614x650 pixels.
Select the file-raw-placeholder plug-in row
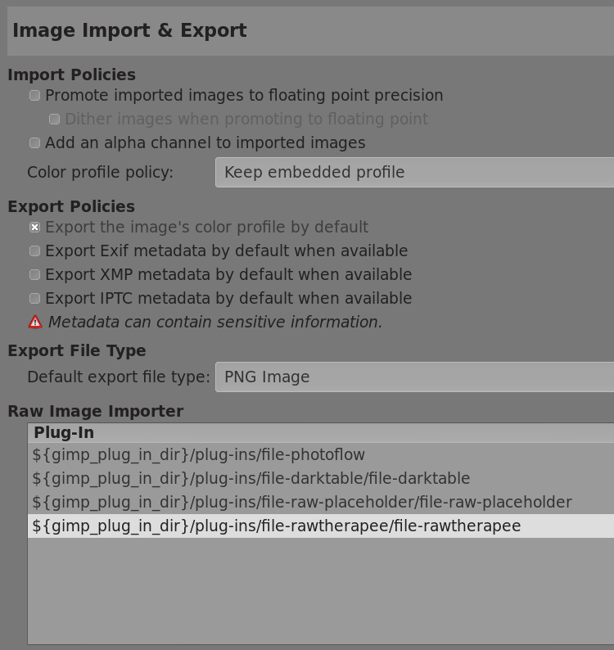coord(321,502)
